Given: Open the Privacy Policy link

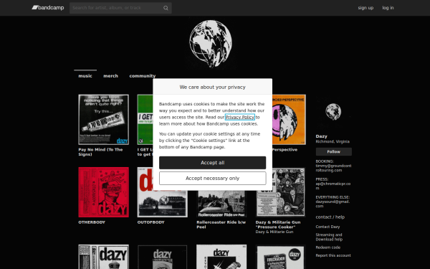Looking at the screenshot, I should [239, 117].
